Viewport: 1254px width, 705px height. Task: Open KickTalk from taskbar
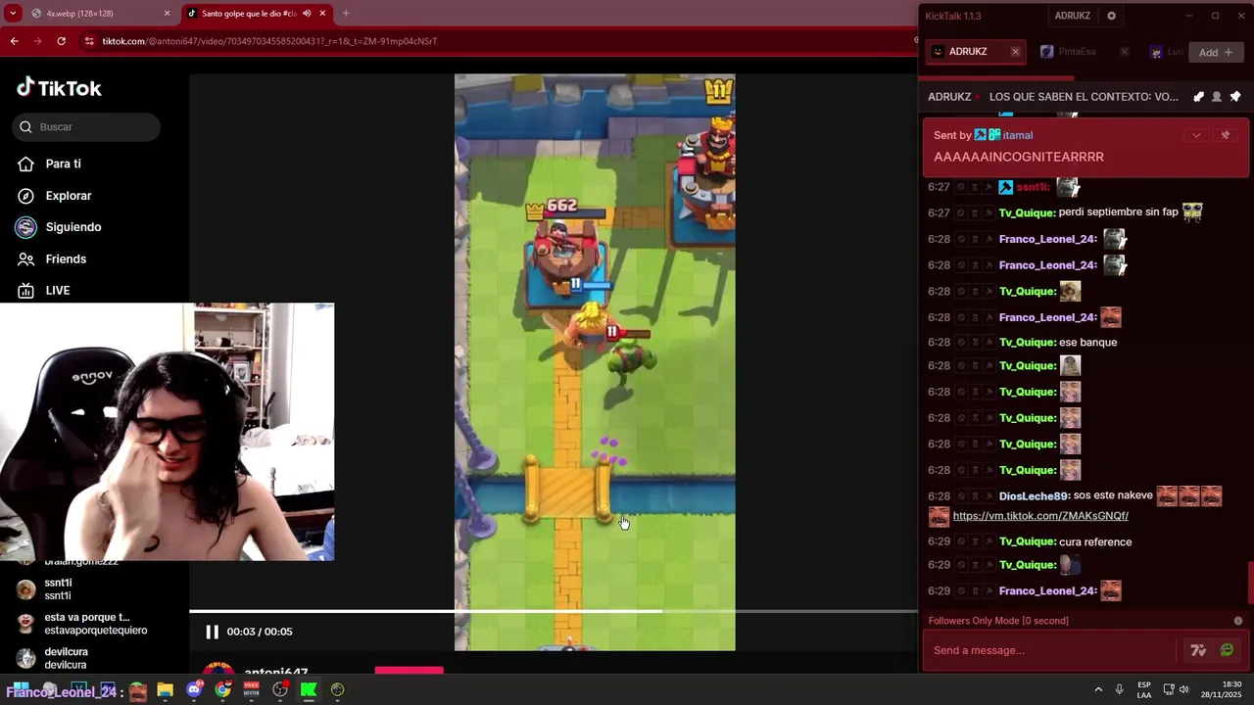[x=309, y=690]
